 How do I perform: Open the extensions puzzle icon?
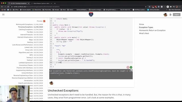pyautogui.click(x=171, y=7)
